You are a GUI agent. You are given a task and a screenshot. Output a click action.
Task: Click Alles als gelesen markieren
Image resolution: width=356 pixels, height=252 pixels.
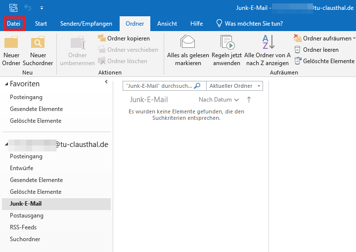click(x=188, y=50)
